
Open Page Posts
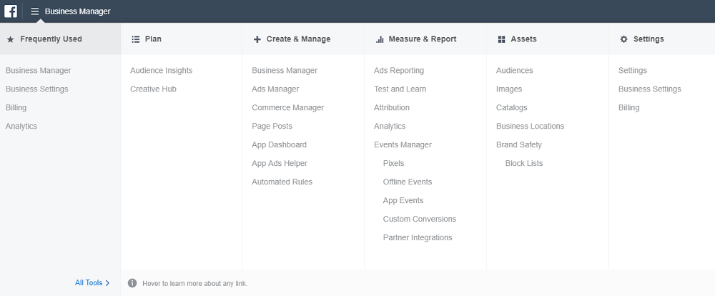click(272, 127)
